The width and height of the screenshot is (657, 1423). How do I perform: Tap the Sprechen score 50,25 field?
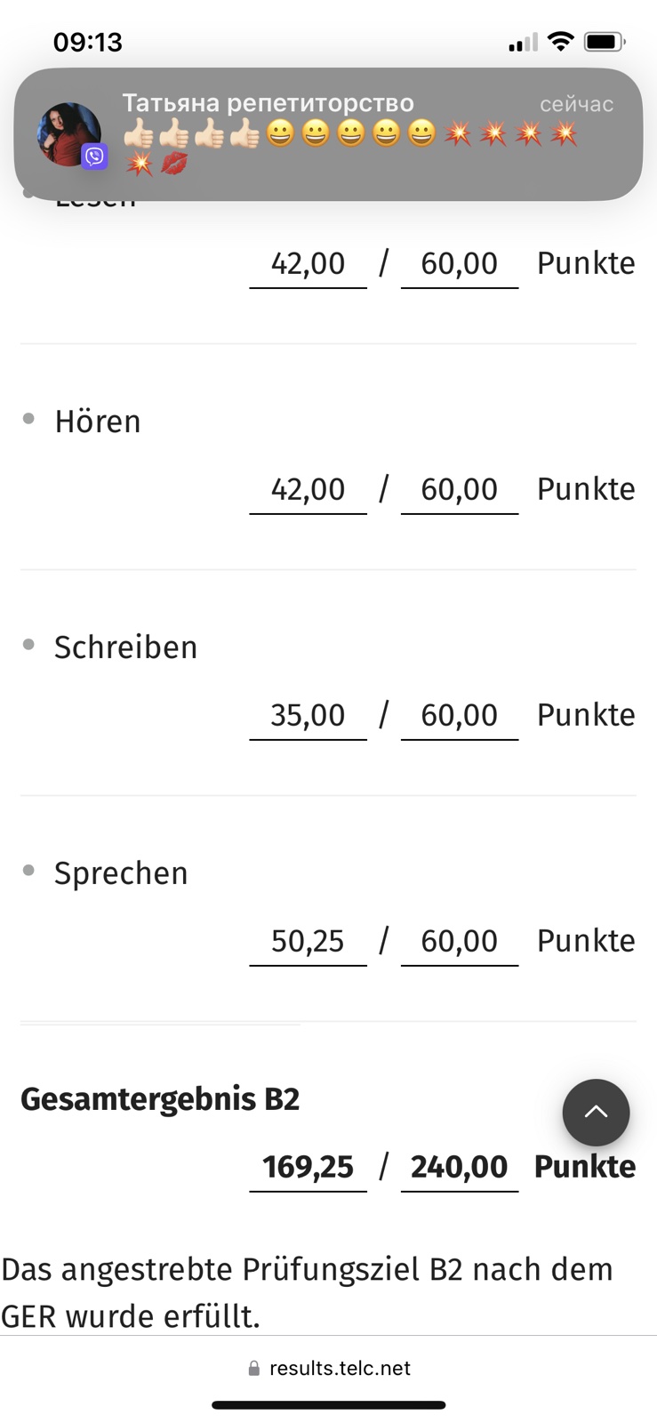(x=308, y=942)
